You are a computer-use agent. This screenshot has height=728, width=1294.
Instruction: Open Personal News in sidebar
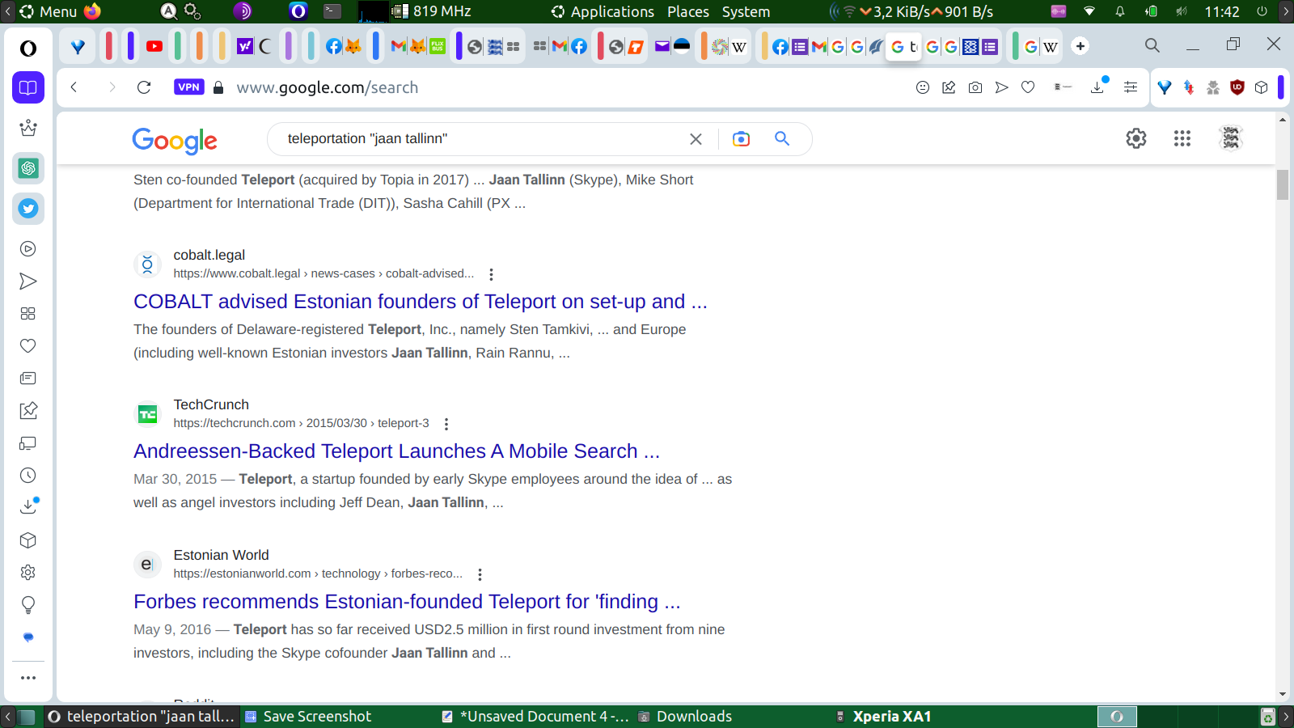(x=28, y=379)
